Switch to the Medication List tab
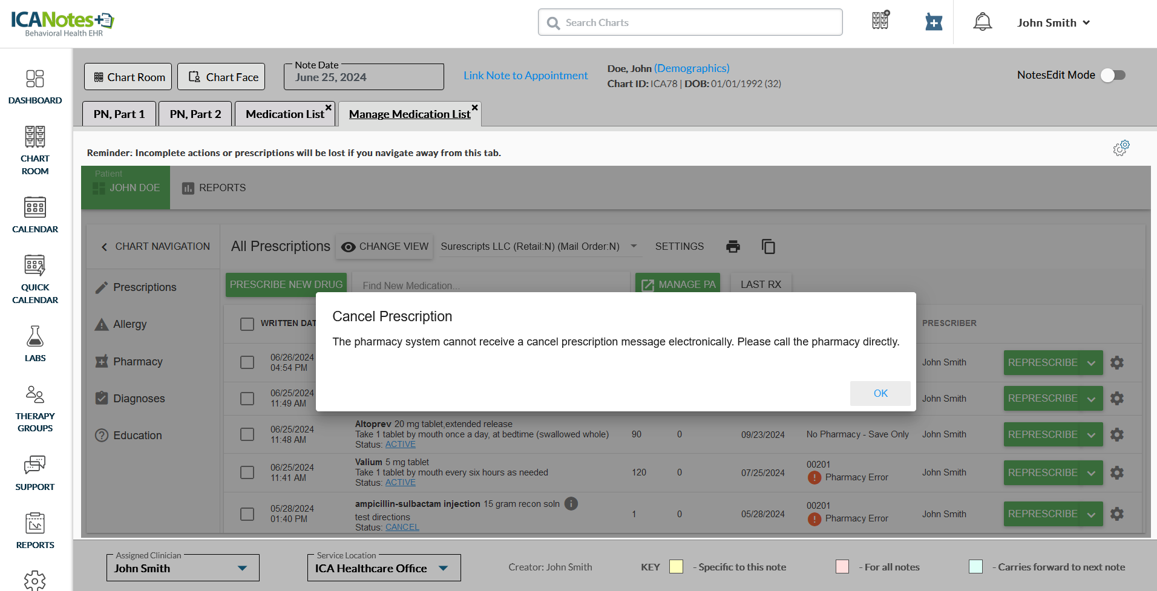The width and height of the screenshot is (1157, 591). tap(284, 114)
